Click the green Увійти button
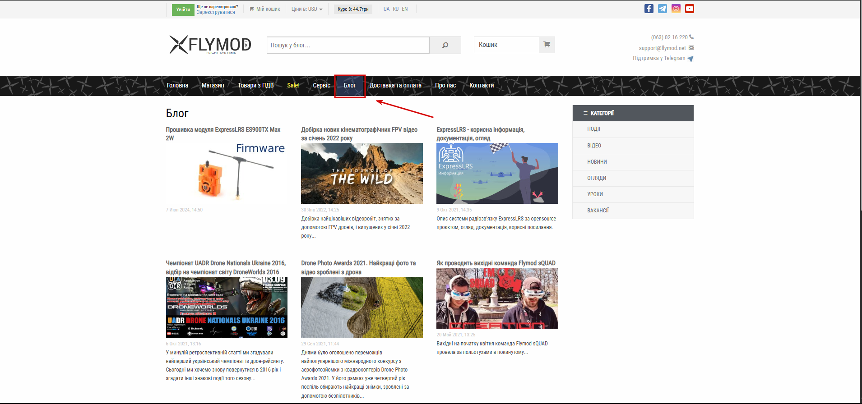 pos(183,9)
